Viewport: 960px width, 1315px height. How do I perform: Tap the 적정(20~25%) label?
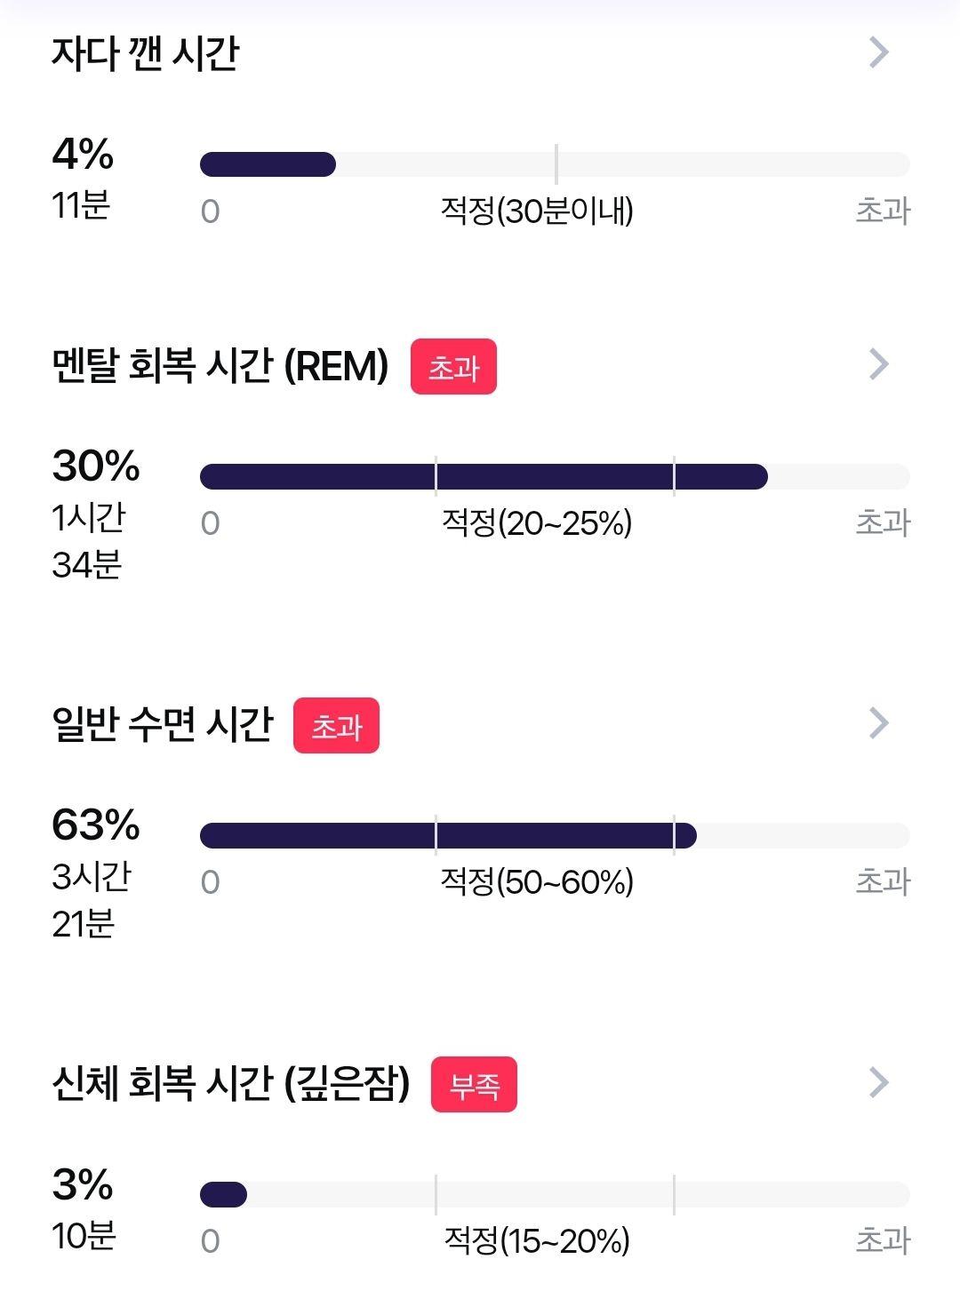537,523
